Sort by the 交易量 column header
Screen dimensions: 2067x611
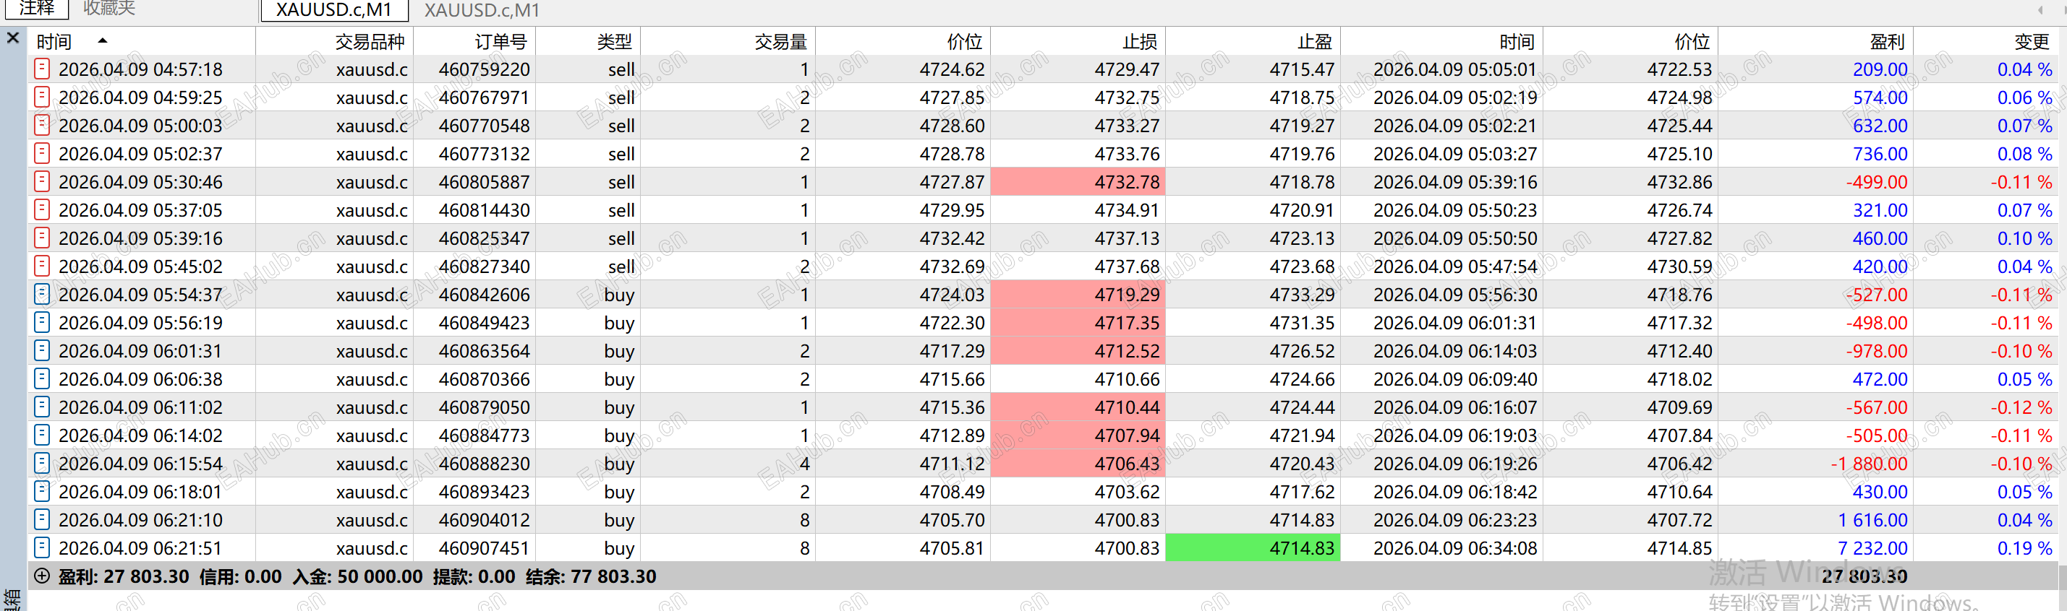pos(728,41)
